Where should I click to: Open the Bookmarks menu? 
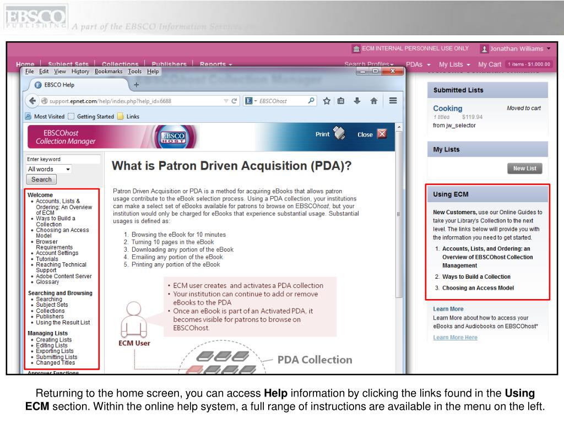click(109, 72)
